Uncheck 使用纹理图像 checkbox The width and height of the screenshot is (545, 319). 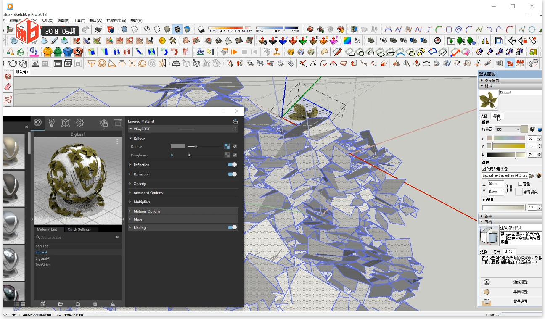coord(484,169)
